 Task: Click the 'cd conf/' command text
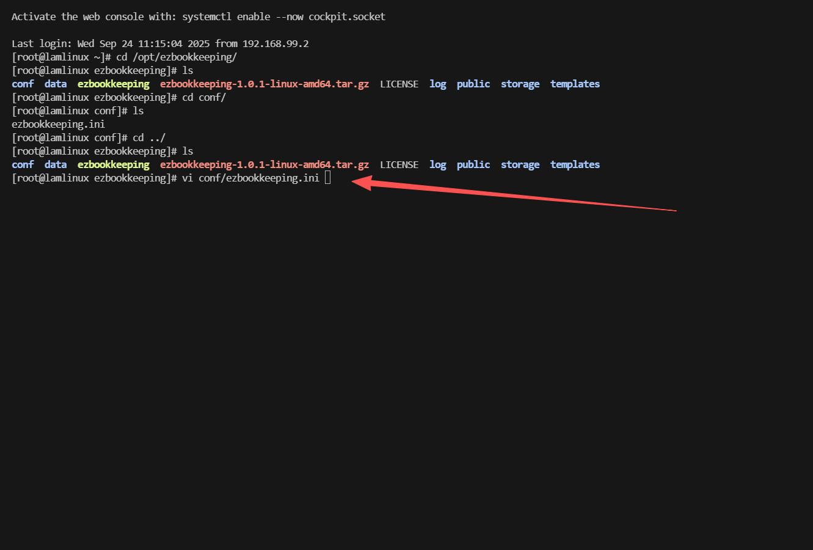(204, 97)
